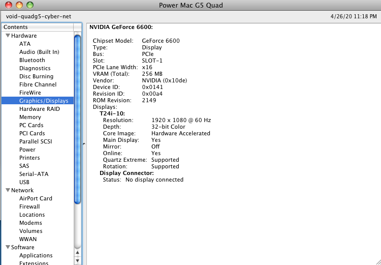Select Serial-ATA hardware entry
The image size is (381, 265).
[34, 174]
